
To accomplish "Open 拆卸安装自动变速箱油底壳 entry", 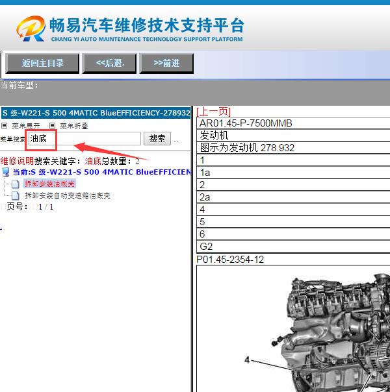I will click(68, 195).
